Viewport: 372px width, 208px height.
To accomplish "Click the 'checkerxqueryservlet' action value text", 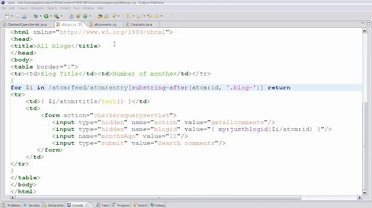I will [x=131, y=115].
